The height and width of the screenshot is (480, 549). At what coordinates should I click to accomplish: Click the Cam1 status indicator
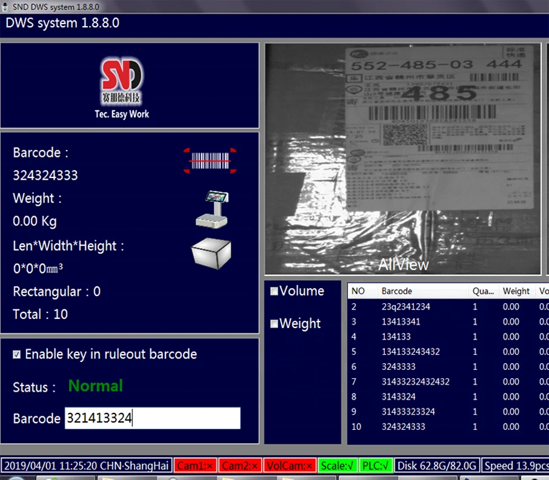click(x=195, y=465)
